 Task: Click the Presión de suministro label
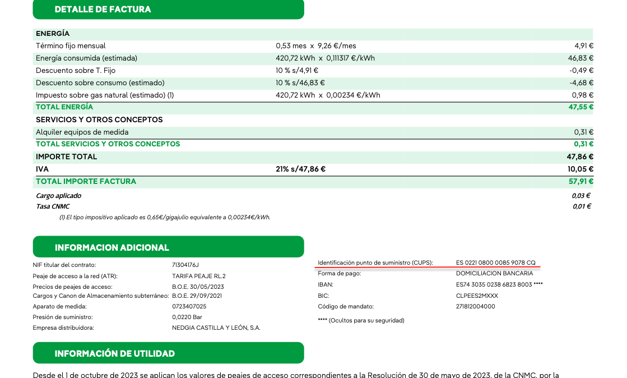(63, 317)
